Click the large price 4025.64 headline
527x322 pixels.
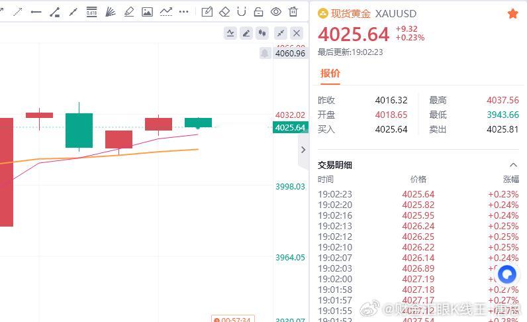tap(354, 34)
